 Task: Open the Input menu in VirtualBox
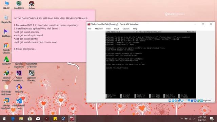(116, 28)
